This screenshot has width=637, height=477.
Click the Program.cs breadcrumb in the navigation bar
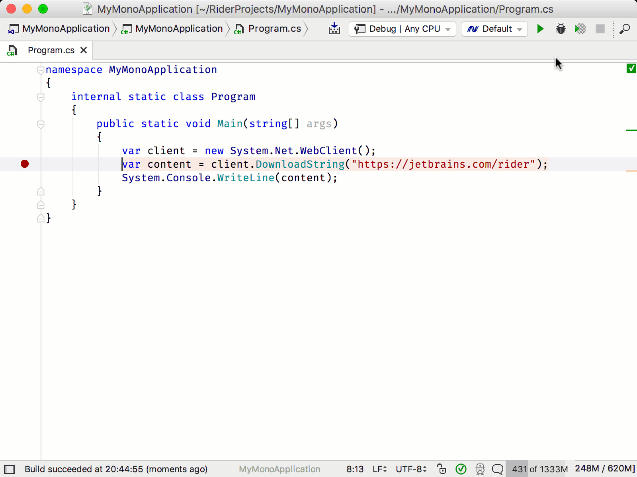tap(275, 28)
